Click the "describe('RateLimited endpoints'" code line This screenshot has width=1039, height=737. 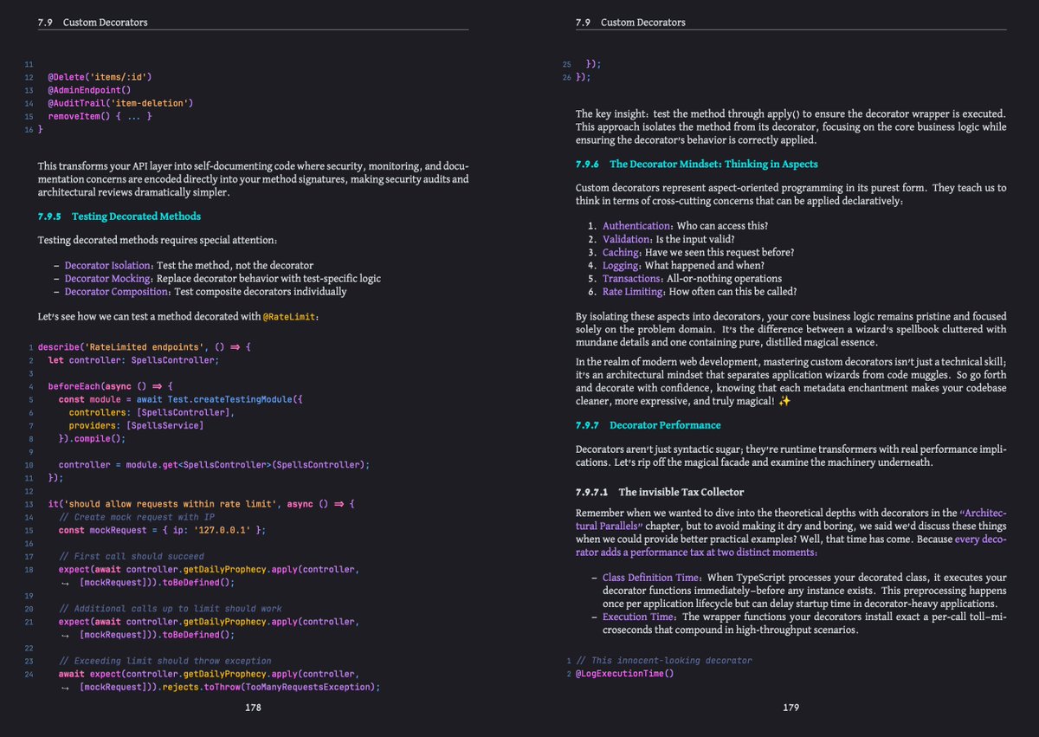(145, 347)
